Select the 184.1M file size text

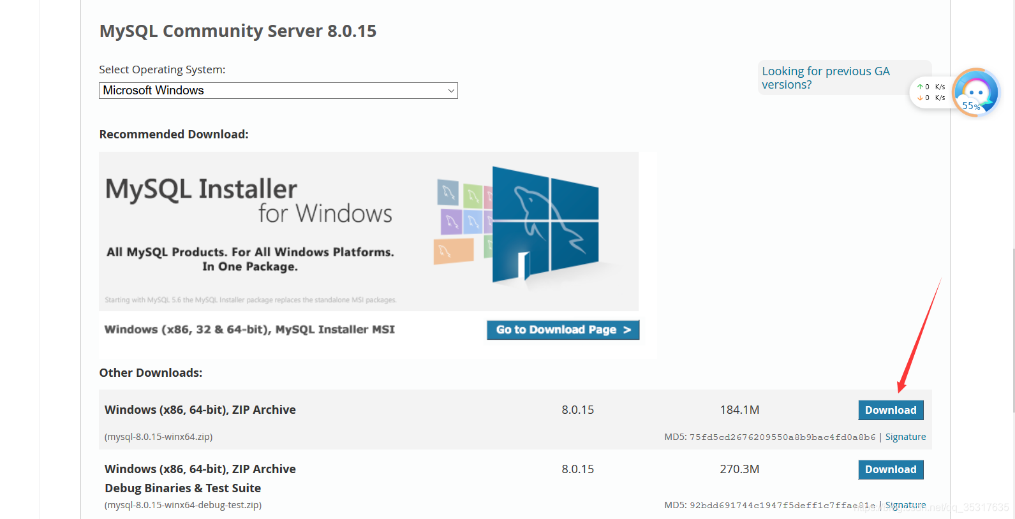pos(739,410)
